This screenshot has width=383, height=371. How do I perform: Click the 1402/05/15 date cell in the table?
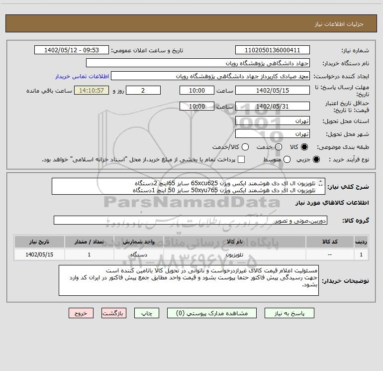(x=39, y=254)
